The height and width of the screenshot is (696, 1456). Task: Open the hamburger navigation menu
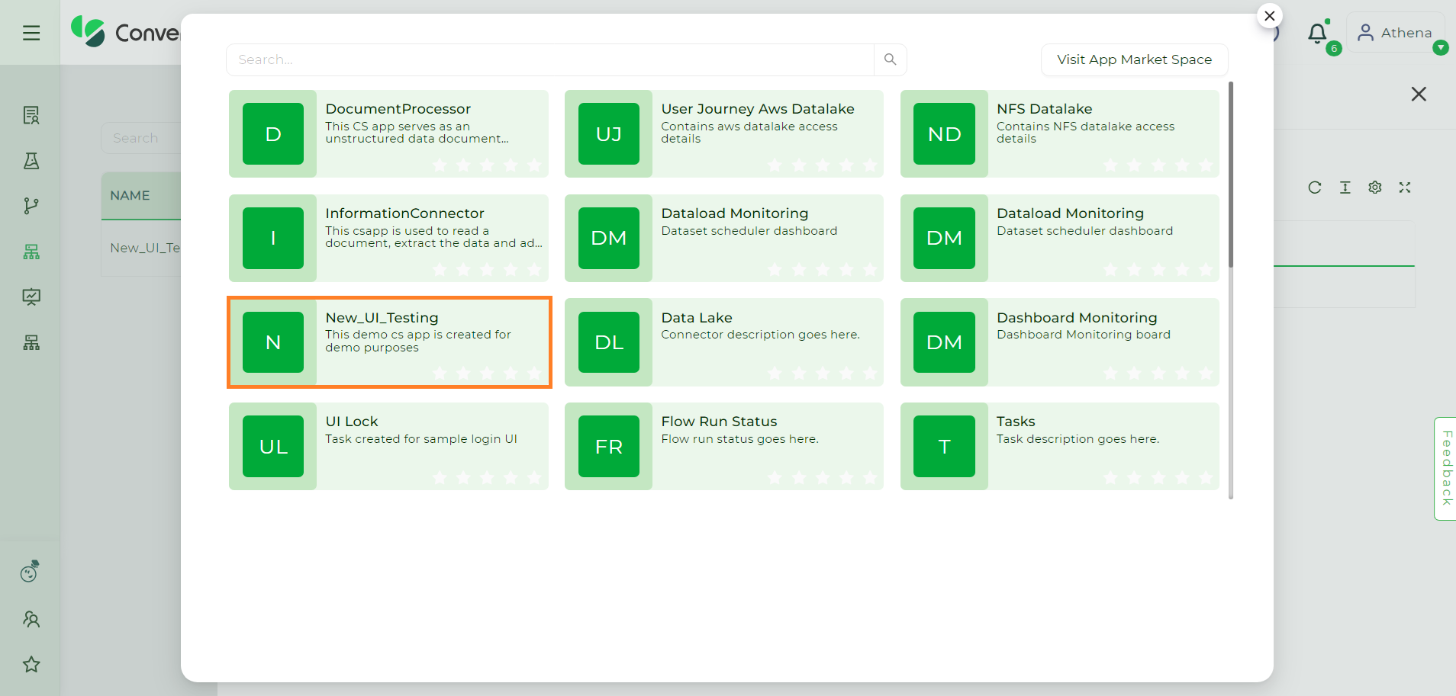point(31,33)
